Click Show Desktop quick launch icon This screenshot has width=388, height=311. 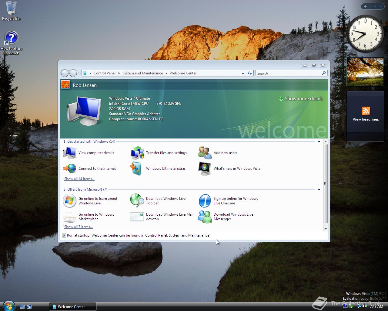coord(22,307)
